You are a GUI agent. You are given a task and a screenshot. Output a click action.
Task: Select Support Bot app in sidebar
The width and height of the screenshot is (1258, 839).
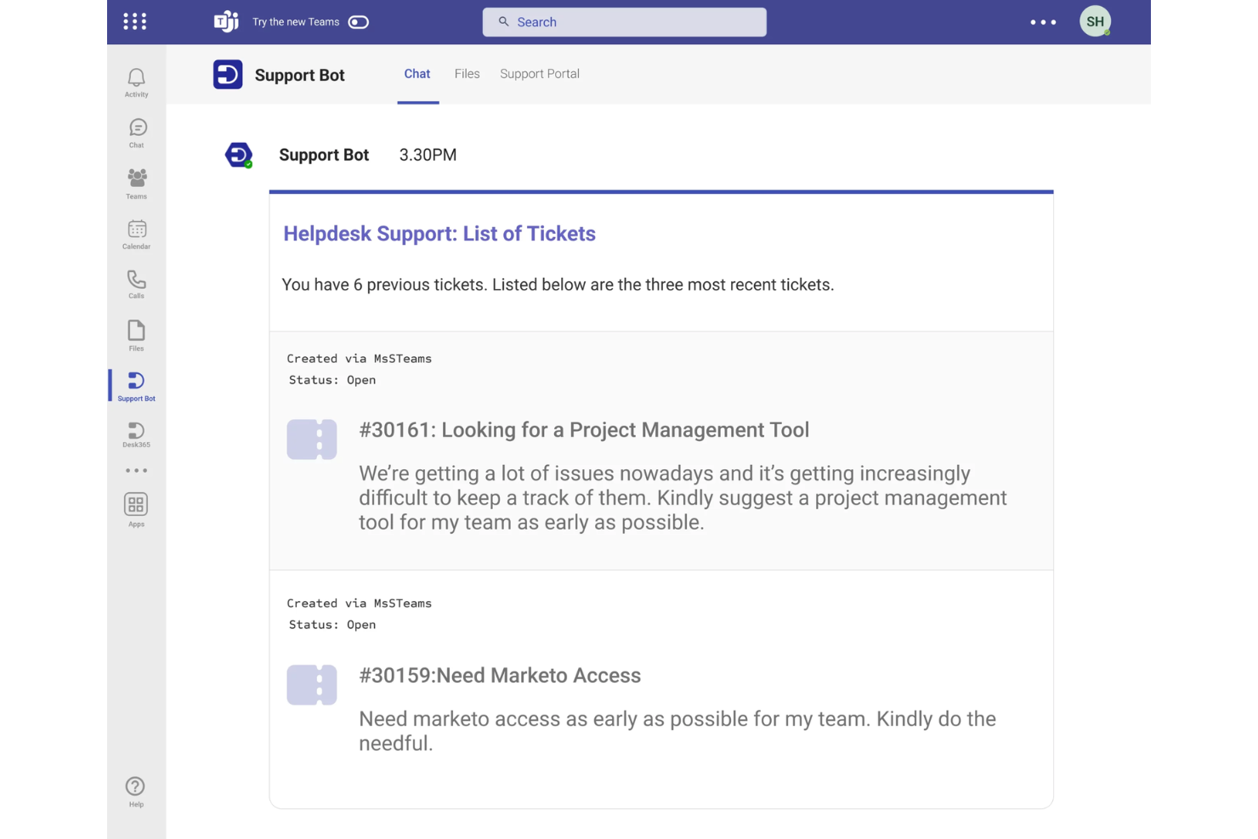[136, 385]
